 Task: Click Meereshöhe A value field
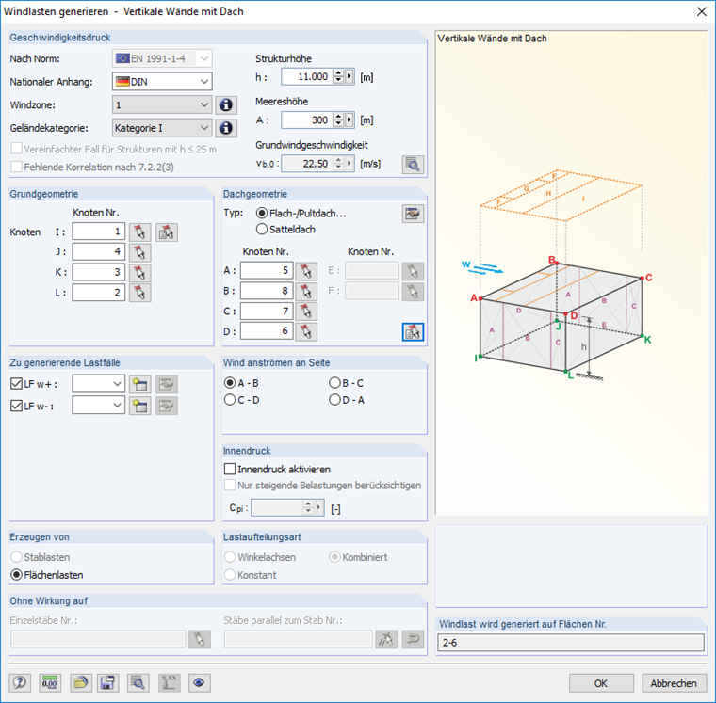pos(307,120)
